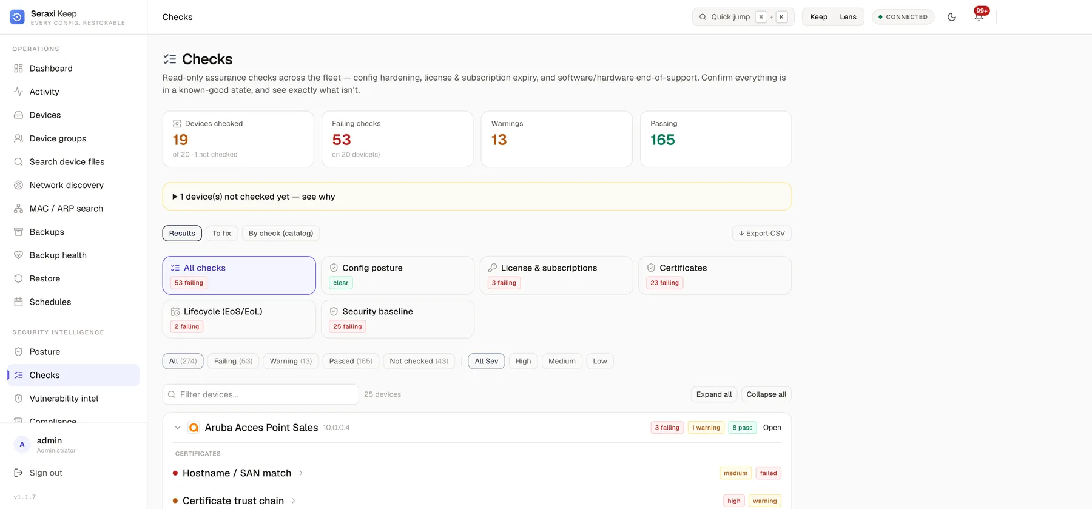Click Open on the Aruba device row
This screenshot has width=1092, height=509.
click(772, 428)
